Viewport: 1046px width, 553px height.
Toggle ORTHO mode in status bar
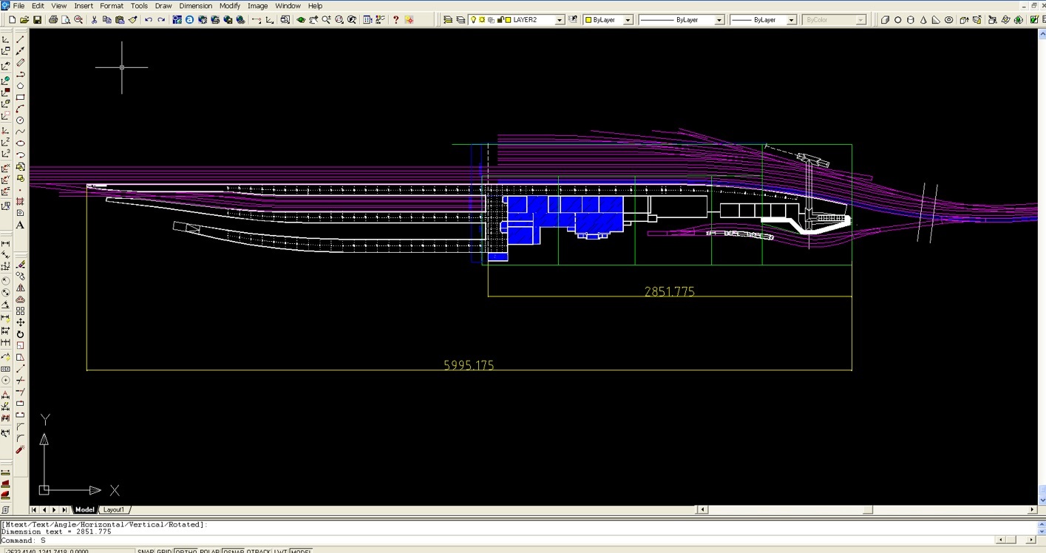click(x=185, y=551)
